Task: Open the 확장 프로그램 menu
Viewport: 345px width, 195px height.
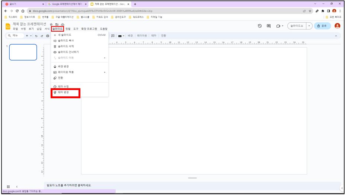Action: 89,29
